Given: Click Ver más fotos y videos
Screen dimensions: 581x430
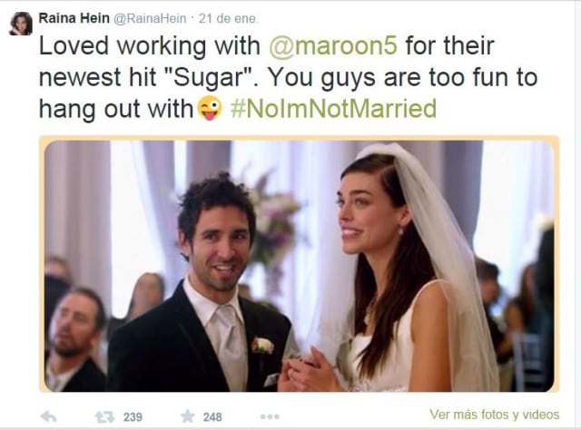Looking at the screenshot, I should (x=494, y=414).
